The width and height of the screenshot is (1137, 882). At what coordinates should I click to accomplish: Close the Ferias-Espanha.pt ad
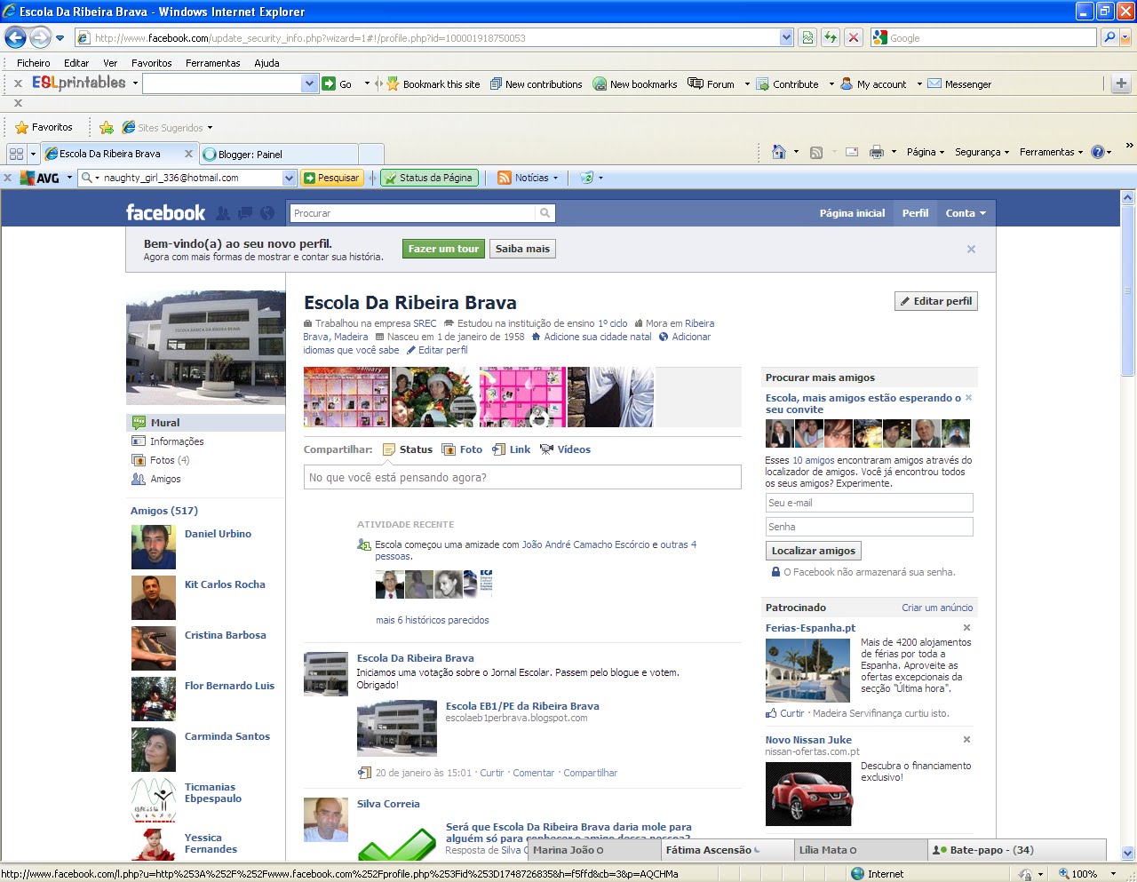pyautogui.click(x=967, y=628)
